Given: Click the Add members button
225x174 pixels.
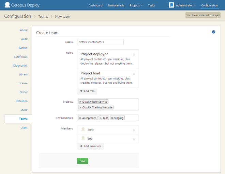Looking at the screenshot, I should click(91, 146).
